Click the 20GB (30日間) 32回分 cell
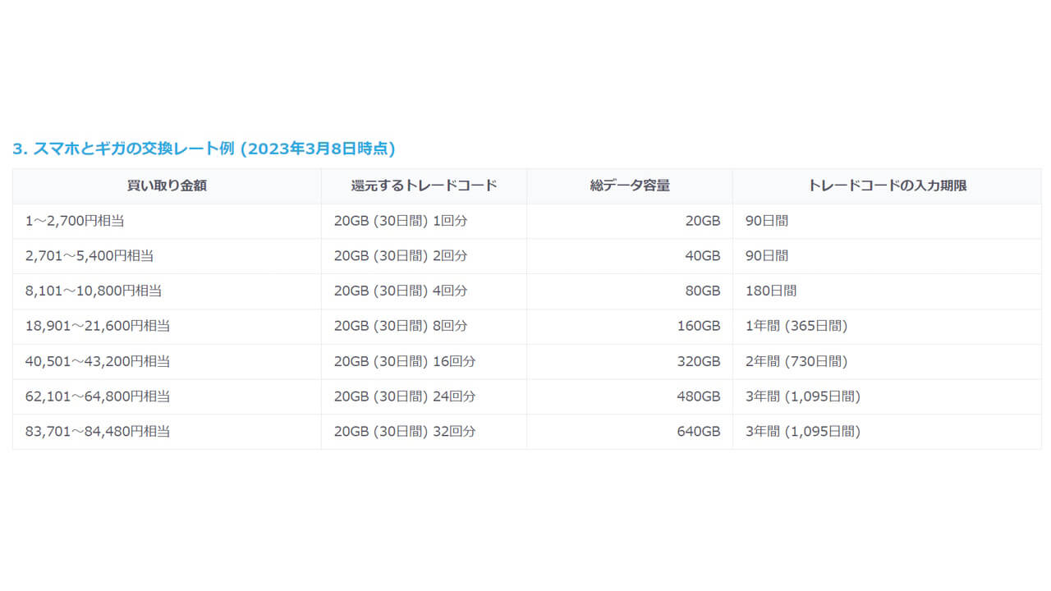 click(405, 431)
